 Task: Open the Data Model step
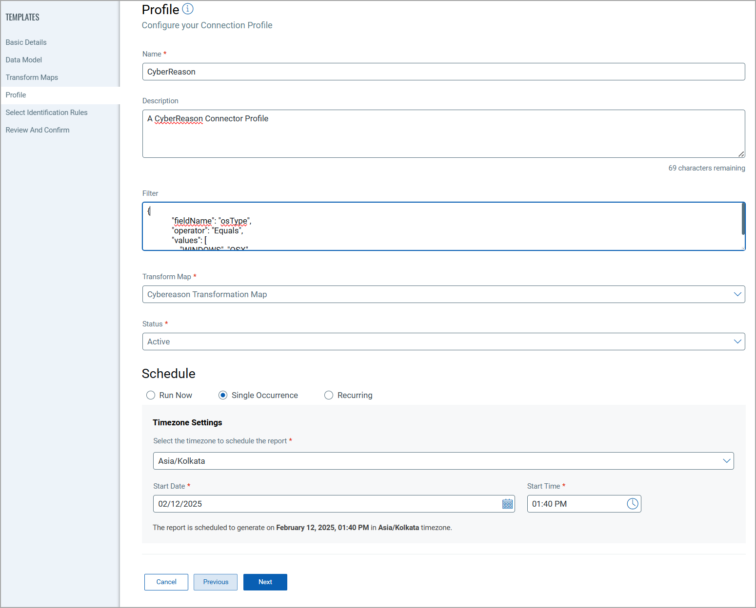pyautogui.click(x=24, y=60)
